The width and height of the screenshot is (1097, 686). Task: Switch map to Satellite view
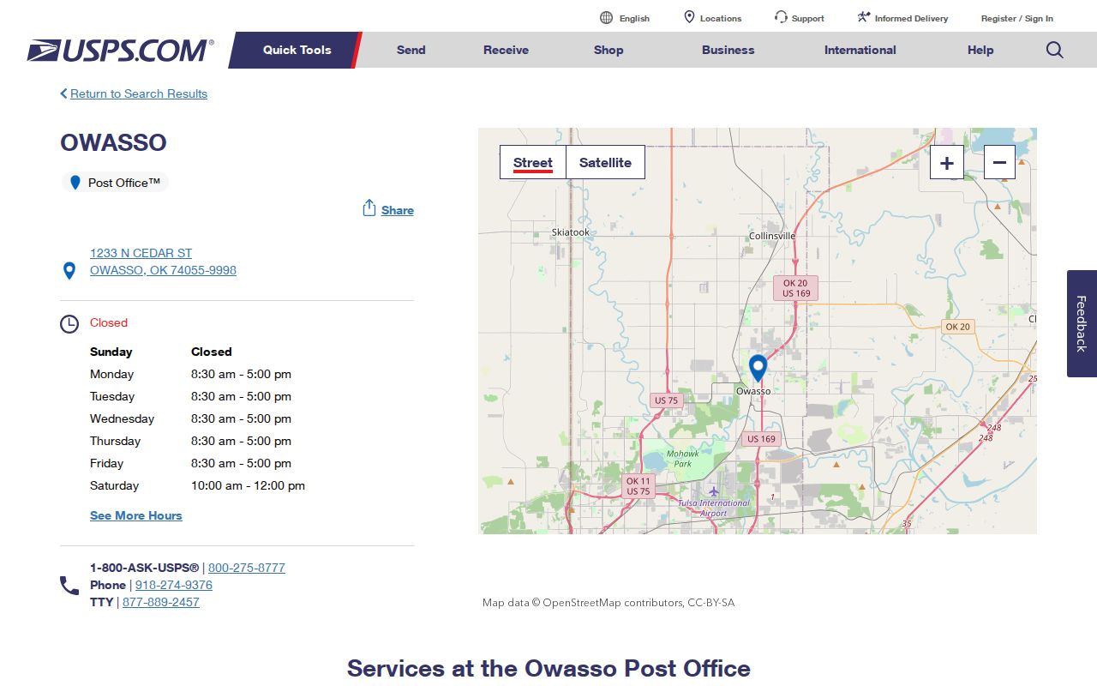(x=605, y=163)
